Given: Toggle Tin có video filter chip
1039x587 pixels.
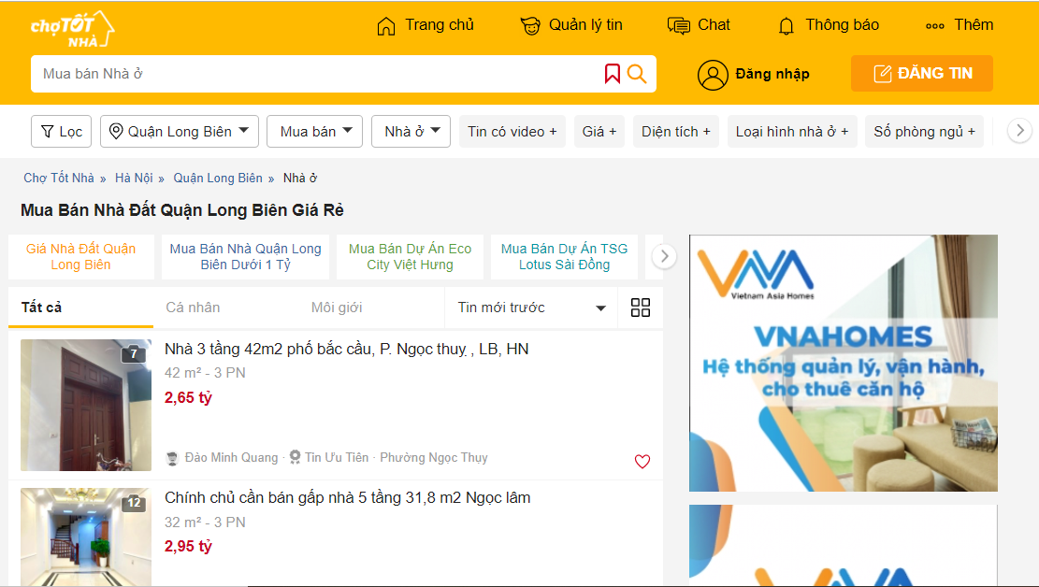Looking at the screenshot, I should (x=512, y=131).
